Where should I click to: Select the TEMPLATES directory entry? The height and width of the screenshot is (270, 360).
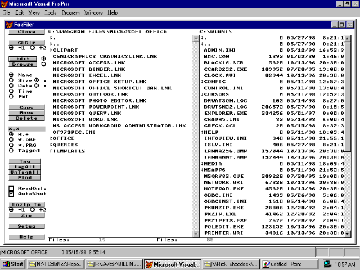click(67, 151)
